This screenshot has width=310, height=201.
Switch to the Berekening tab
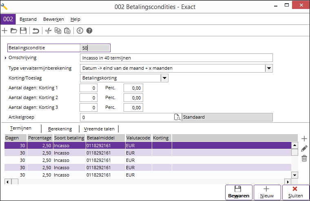click(60, 129)
